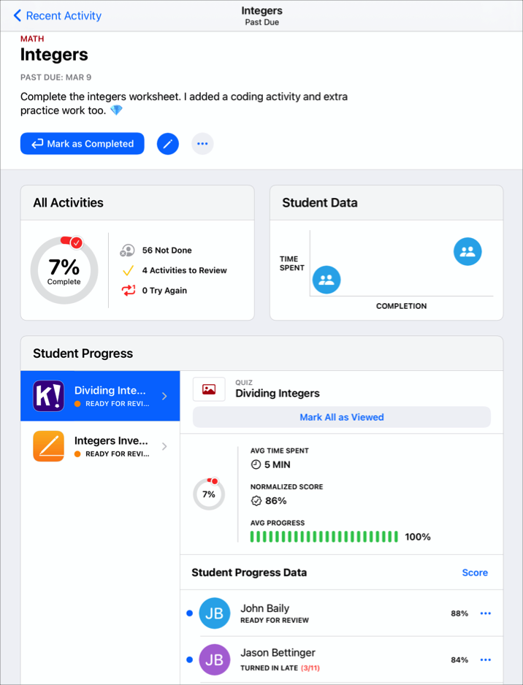The width and height of the screenshot is (523, 685).
Task: Go back to Recent Activity
Action: point(58,15)
